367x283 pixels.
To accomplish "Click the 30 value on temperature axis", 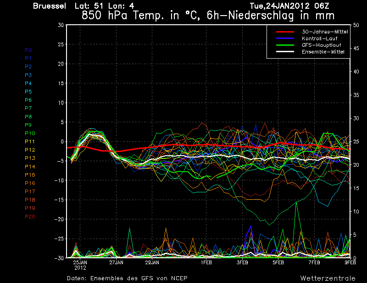I will coord(61,25).
